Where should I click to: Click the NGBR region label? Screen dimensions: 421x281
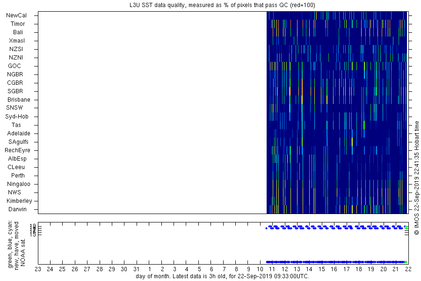point(15,74)
